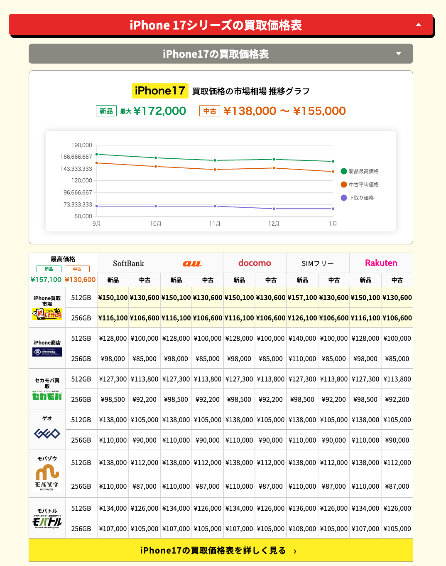
Task: Click the docomo carrier logo header
Action: (x=255, y=263)
